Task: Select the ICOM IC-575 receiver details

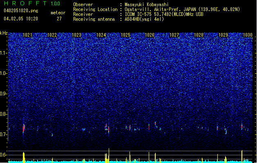Action: click(164, 14)
